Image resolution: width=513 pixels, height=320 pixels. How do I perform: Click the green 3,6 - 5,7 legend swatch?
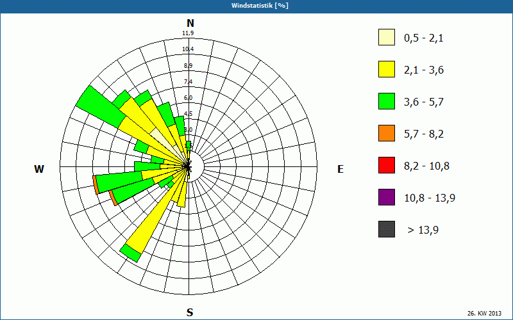387,101
